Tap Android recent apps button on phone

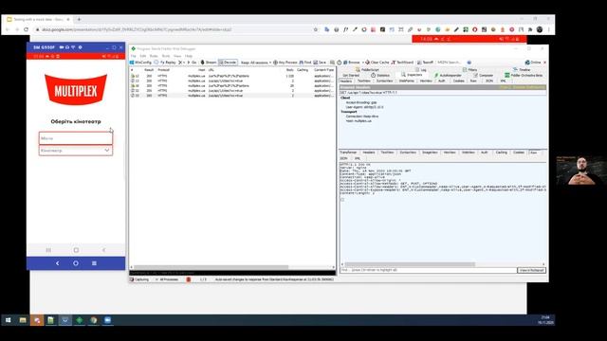[x=48, y=250]
